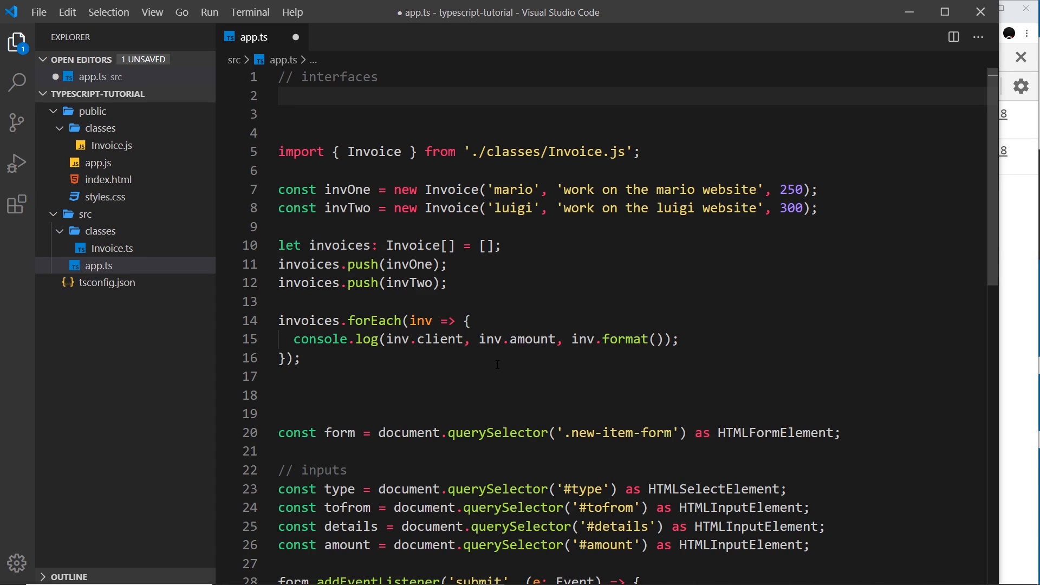
Task: Place cursor on empty line 2
Action: 631,95
